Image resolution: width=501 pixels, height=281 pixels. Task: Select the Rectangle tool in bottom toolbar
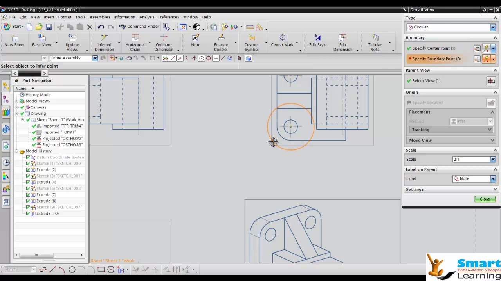tap(101, 269)
